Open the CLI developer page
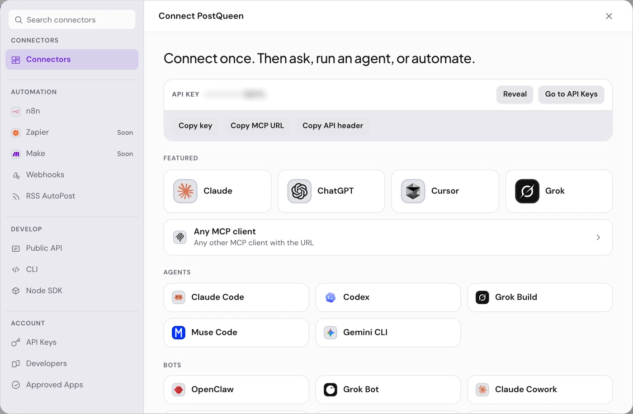The image size is (633, 414). (72, 269)
